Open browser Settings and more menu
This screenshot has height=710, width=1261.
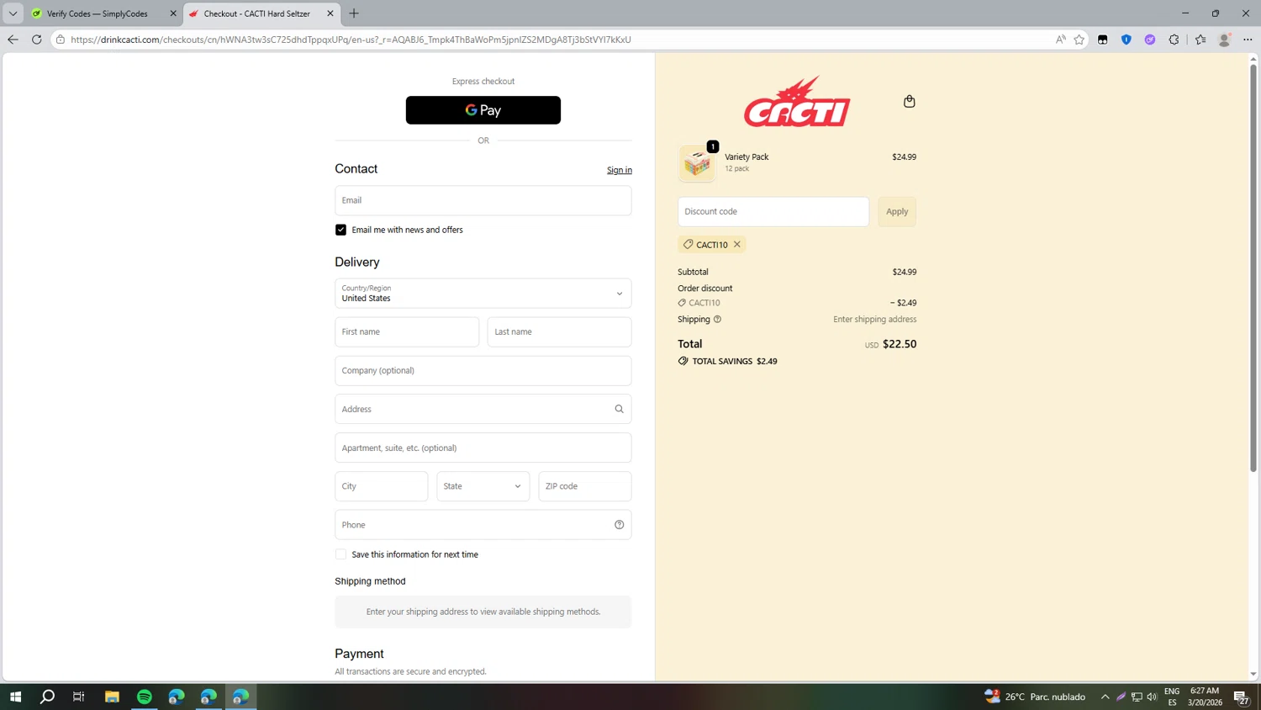point(1248,40)
